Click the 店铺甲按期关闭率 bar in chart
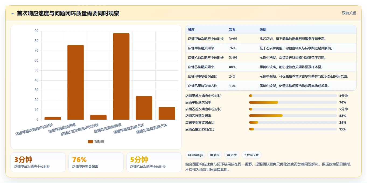The image size is (367, 183). pyautogui.click(x=75, y=82)
